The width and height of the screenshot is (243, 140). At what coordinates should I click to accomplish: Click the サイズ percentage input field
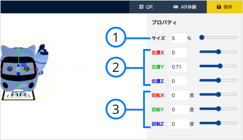click(x=179, y=38)
